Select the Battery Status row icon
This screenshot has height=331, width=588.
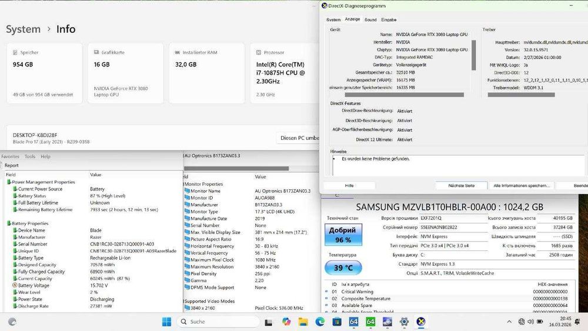pos(15,196)
